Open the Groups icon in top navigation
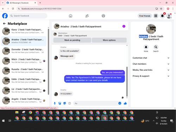 [x=103, y=16]
